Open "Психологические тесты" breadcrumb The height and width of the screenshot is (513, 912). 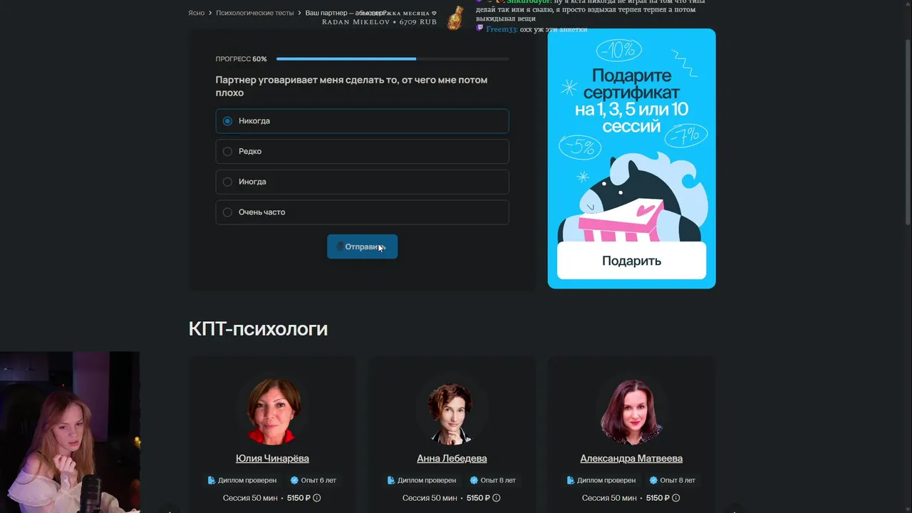tap(254, 13)
